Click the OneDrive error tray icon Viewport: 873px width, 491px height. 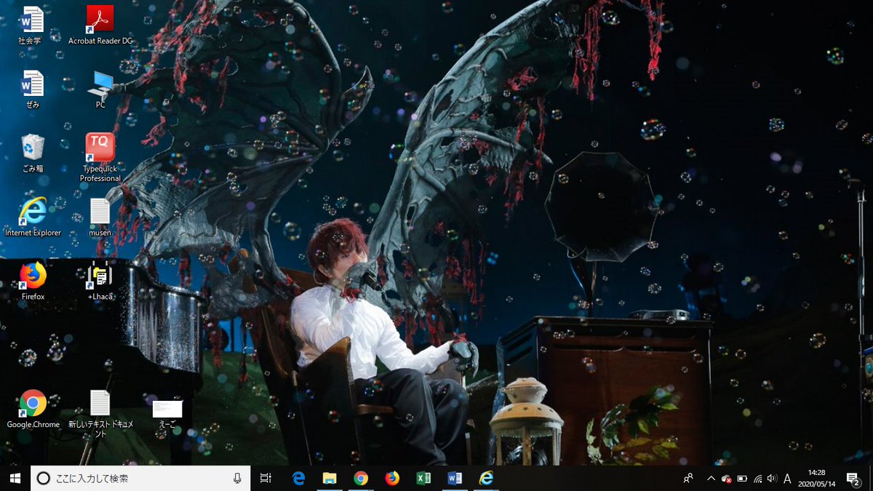(x=726, y=479)
